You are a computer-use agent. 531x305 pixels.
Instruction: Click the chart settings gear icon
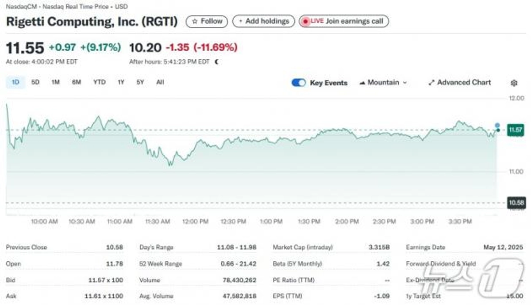coord(513,82)
